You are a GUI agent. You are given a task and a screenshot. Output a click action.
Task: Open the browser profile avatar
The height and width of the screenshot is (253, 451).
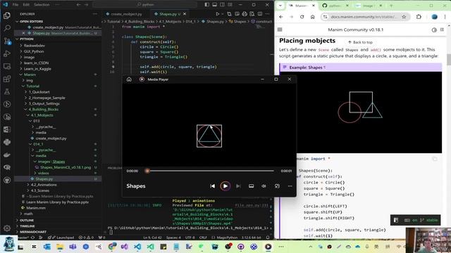(x=434, y=17)
